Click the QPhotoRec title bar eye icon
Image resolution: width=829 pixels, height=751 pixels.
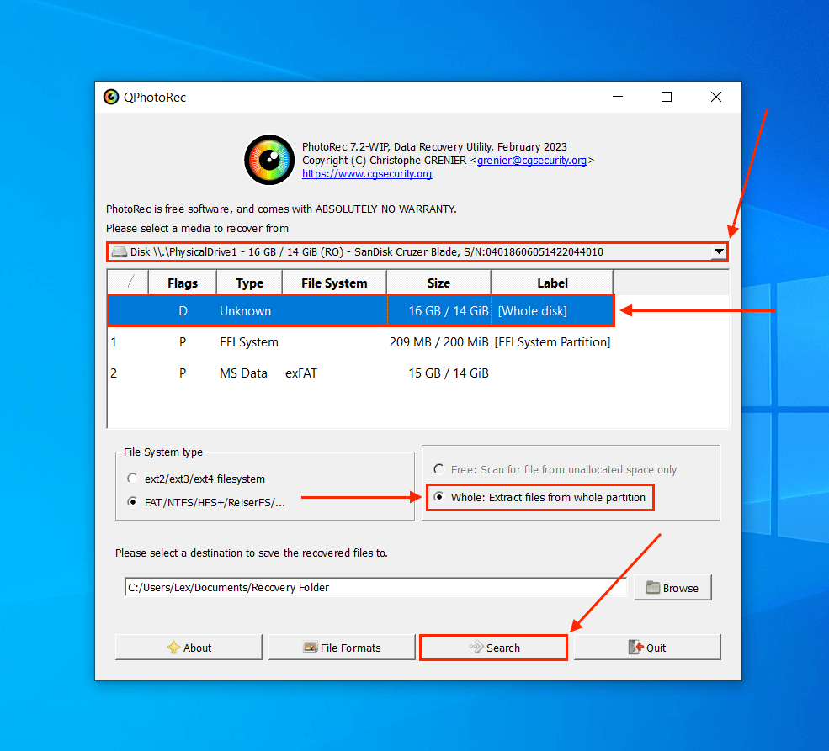pyautogui.click(x=111, y=98)
